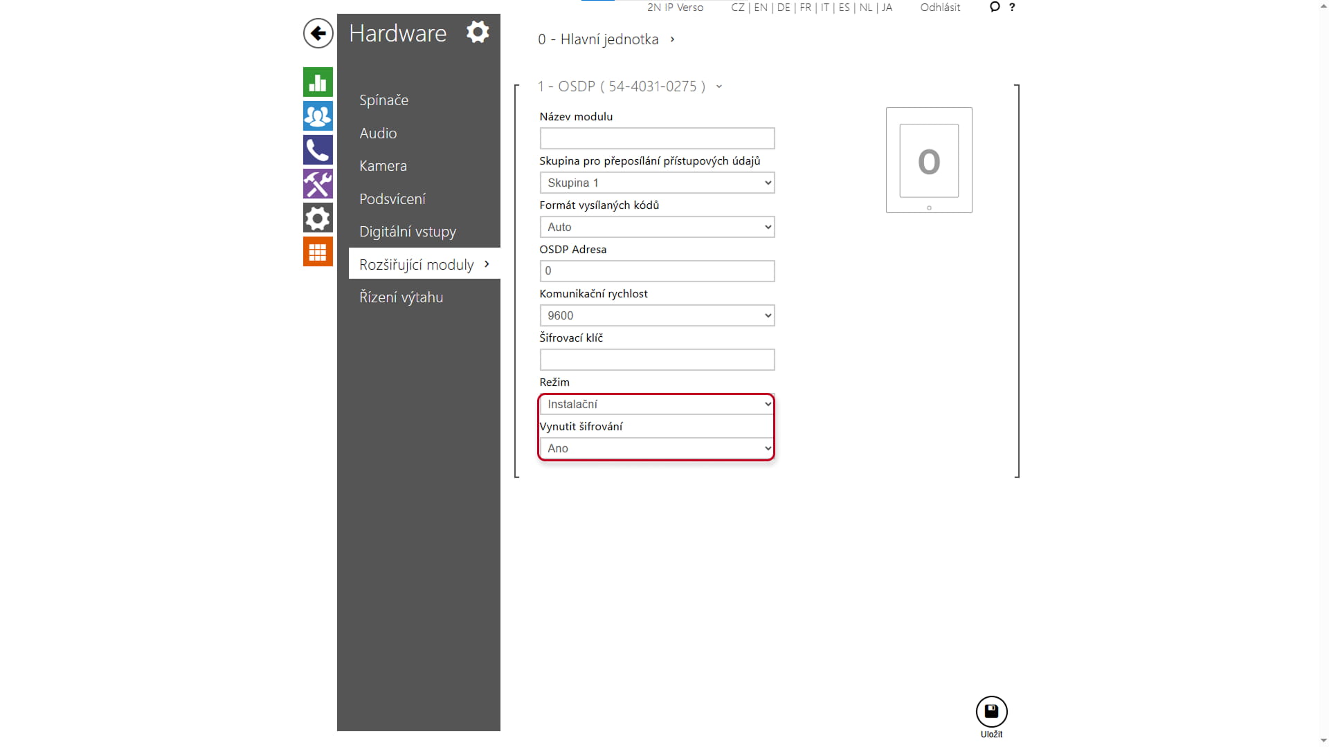Switch language to EN
The width and height of the screenshot is (1329, 747).
click(x=761, y=8)
